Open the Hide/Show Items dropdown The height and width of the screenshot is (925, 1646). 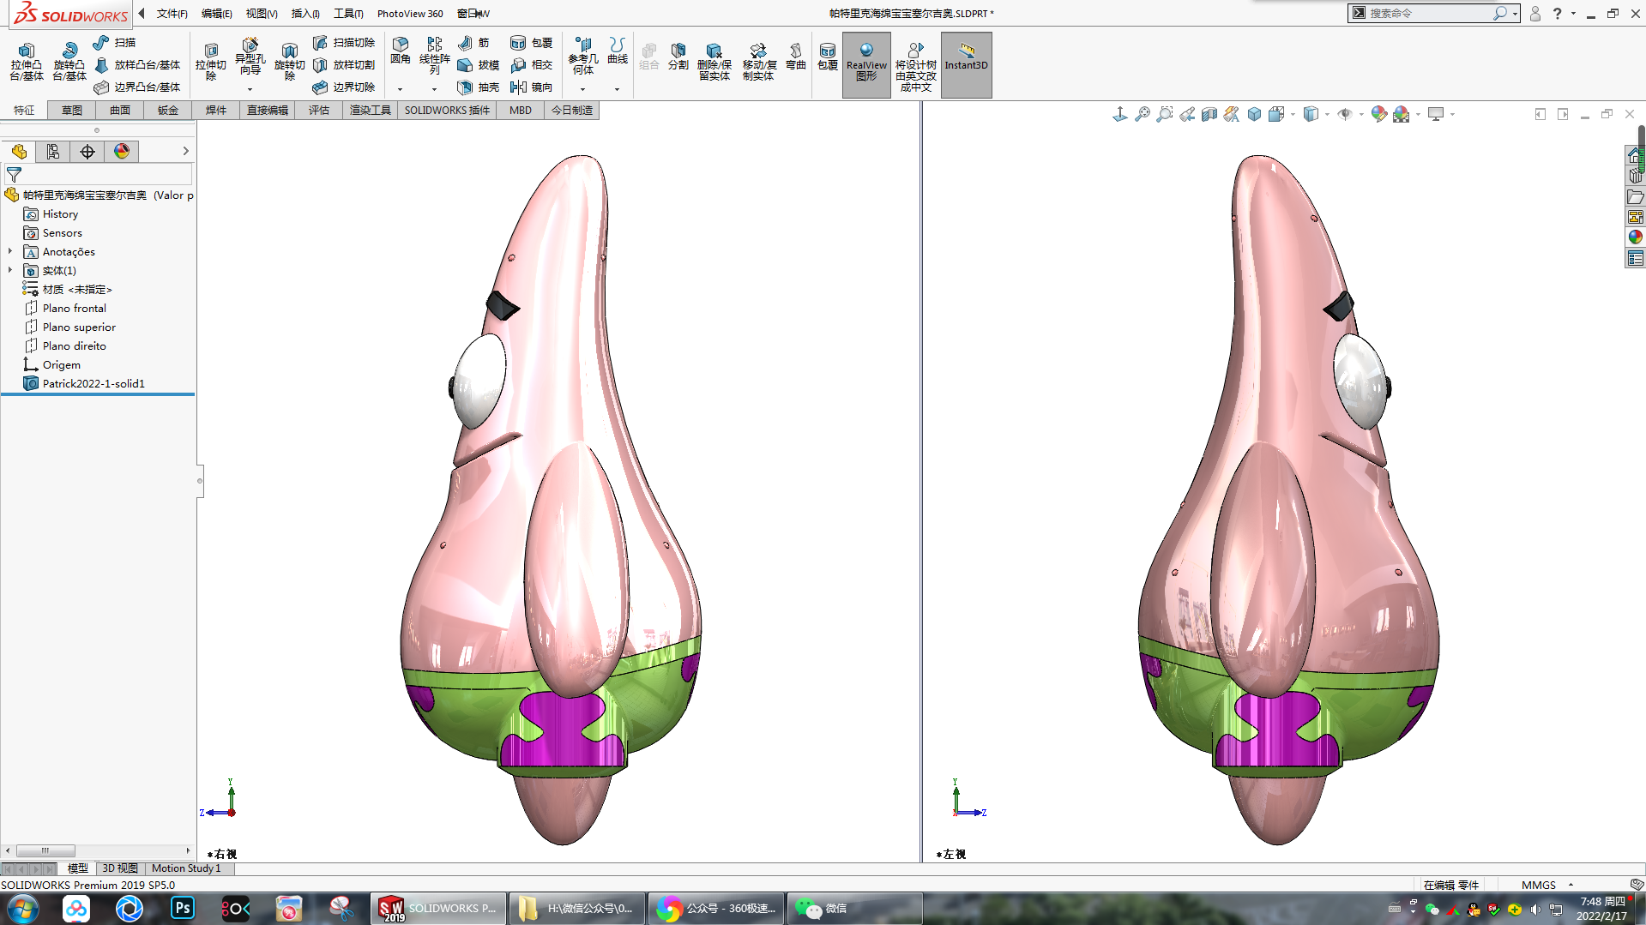(x=1360, y=114)
